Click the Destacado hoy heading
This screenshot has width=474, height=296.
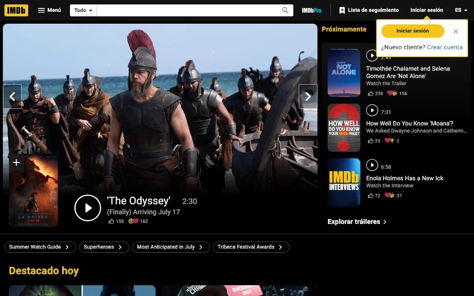[44, 271]
